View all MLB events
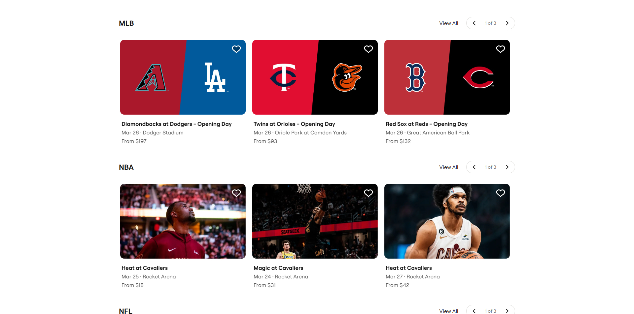This screenshot has height=314, width=634. click(x=448, y=23)
